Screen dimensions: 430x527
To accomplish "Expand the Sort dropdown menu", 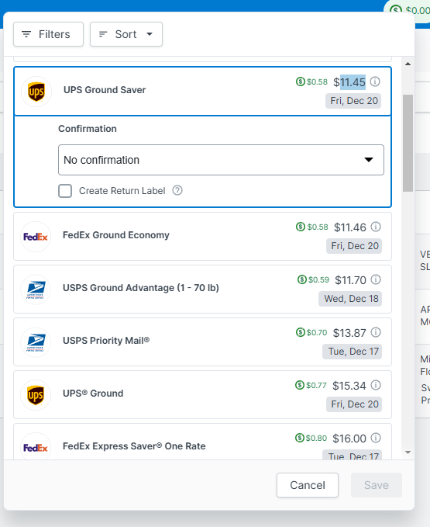I will (x=126, y=34).
